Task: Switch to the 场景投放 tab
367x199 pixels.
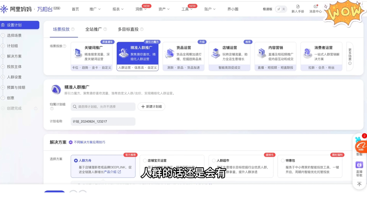Action: [61, 29]
